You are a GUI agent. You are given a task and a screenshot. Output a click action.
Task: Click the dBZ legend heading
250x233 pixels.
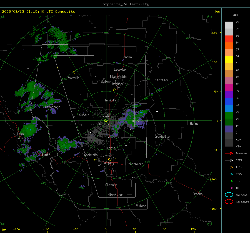pos(236,15)
